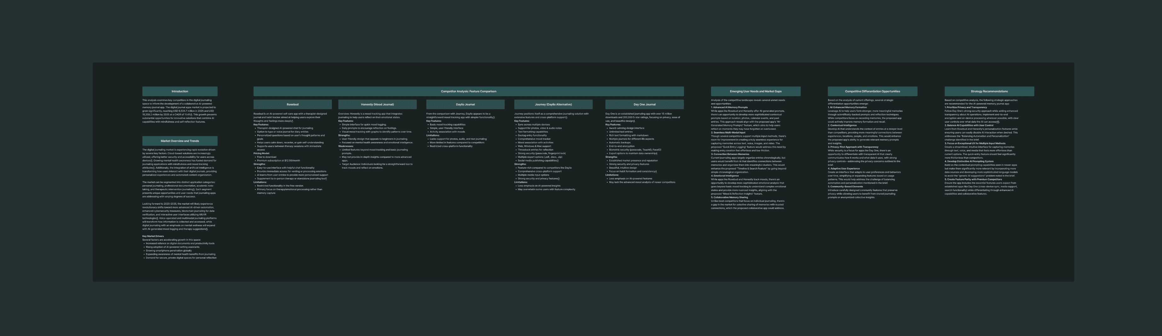This screenshot has height=336, width=1162.
Task: Click 'Therapist-designed AI-powered chat for journaling' bullet
Action: (285, 128)
